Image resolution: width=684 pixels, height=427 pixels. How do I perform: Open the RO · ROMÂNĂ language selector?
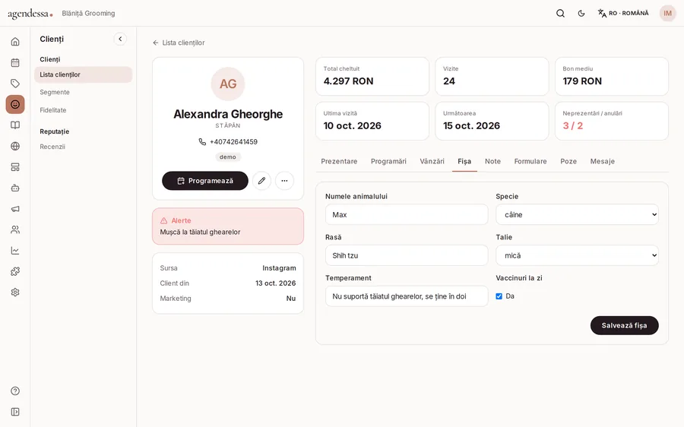click(x=623, y=14)
